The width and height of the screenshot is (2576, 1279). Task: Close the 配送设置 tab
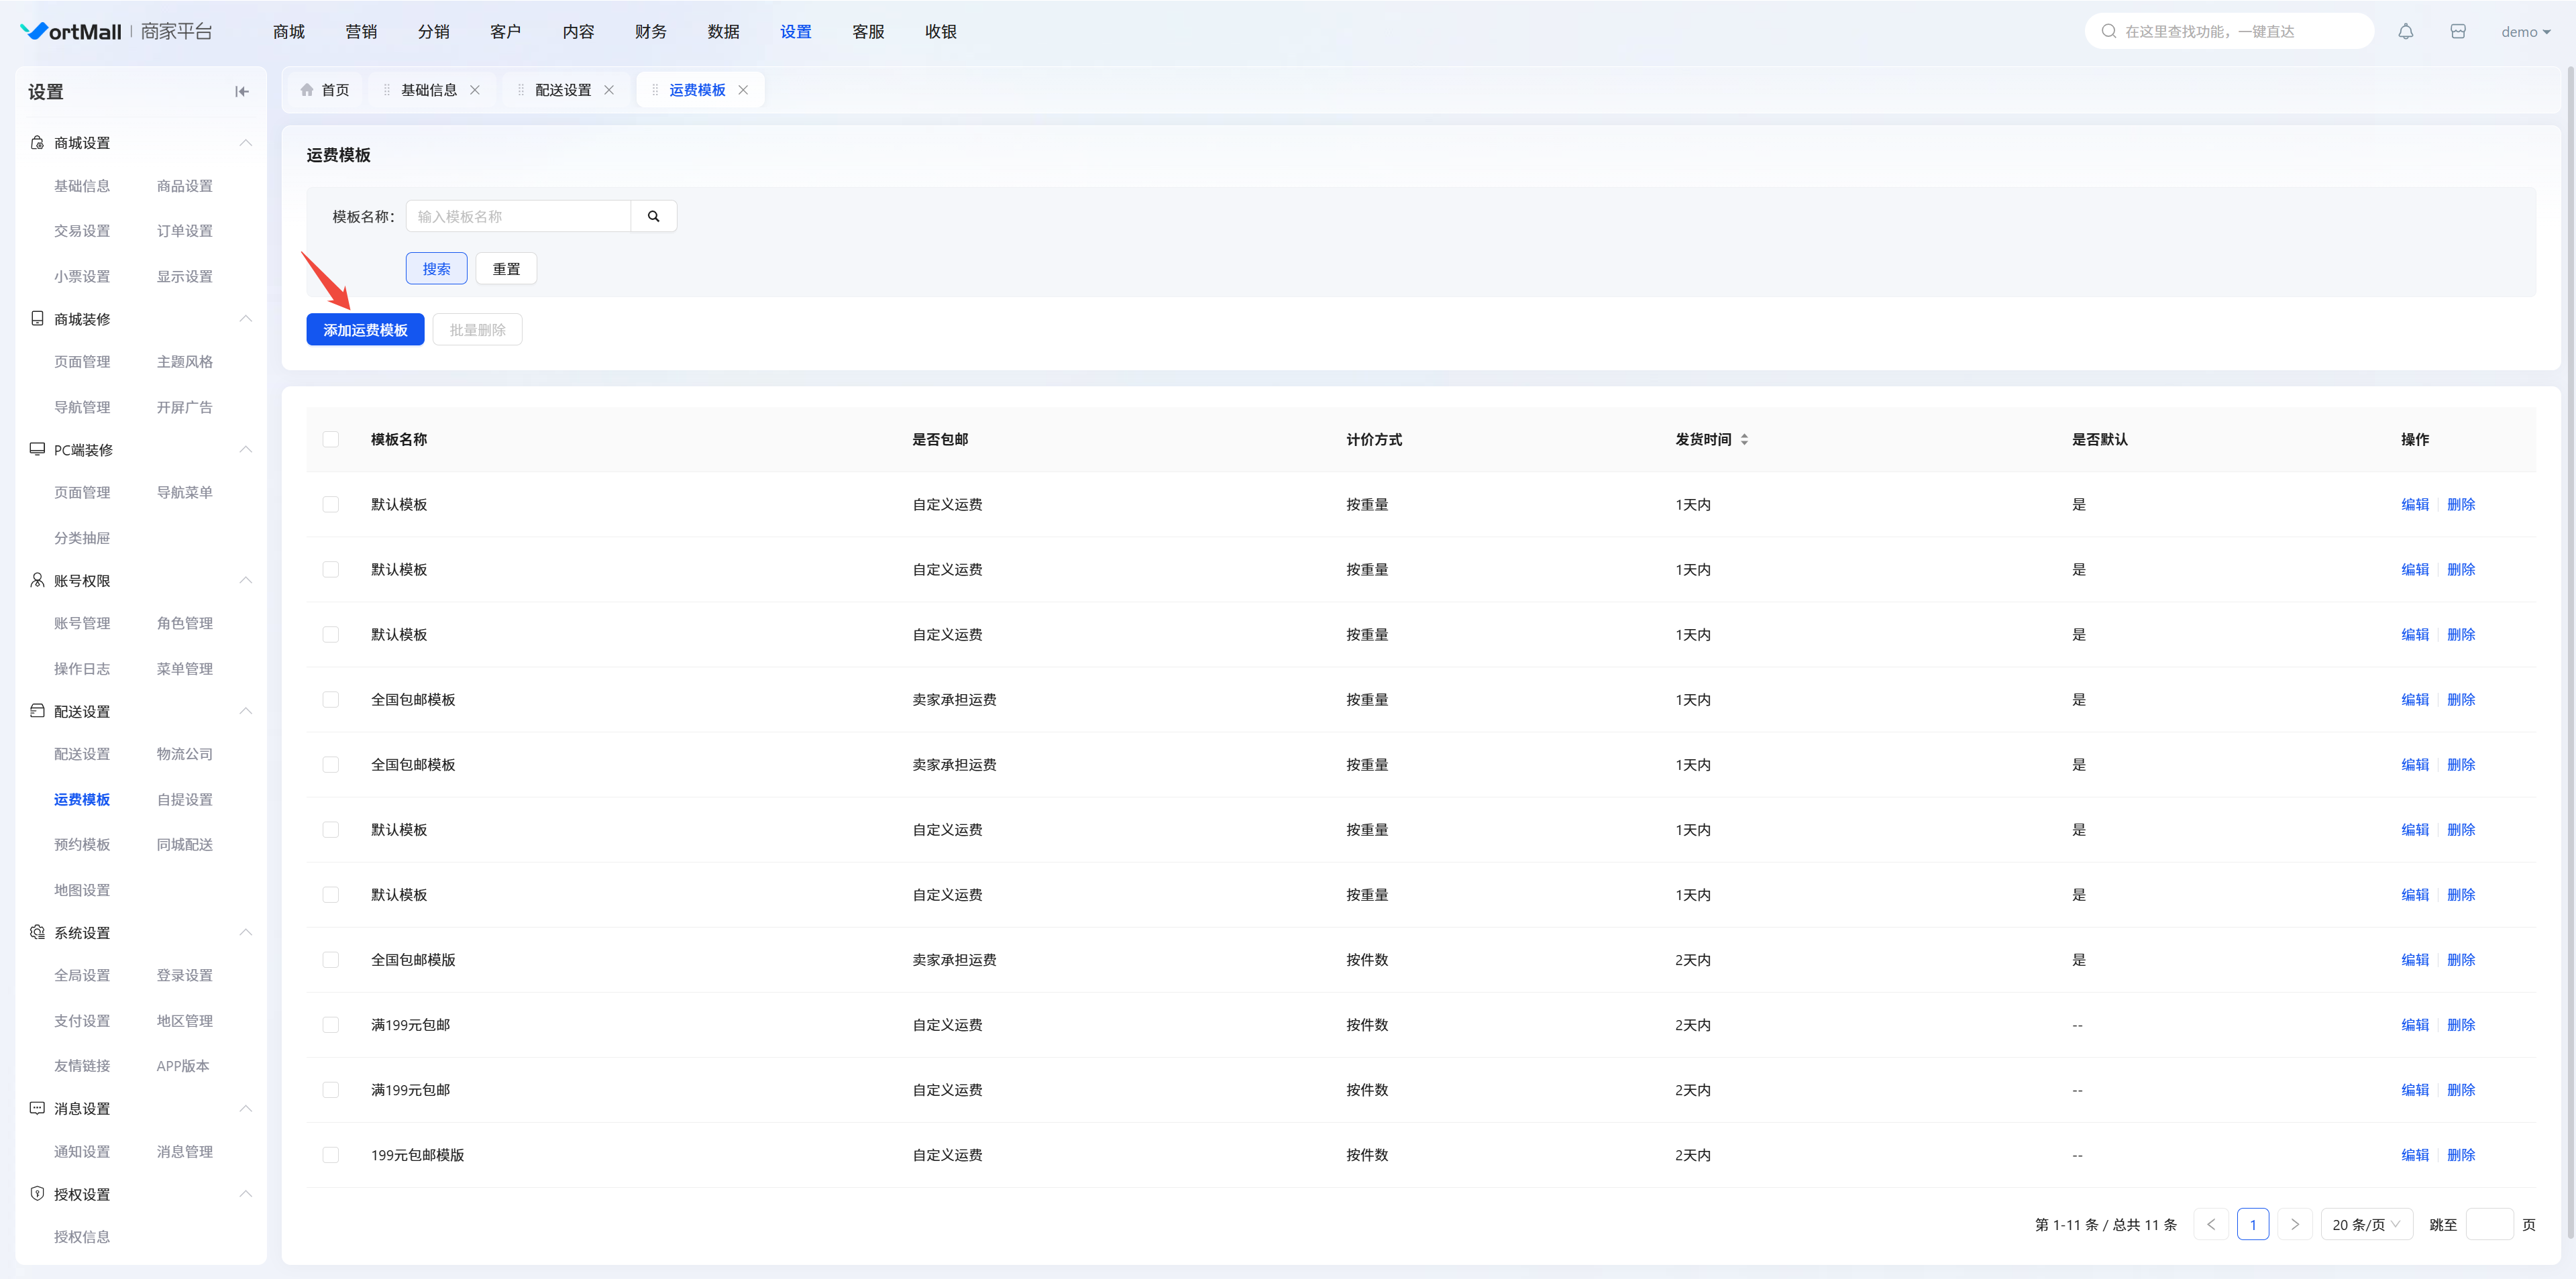tap(609, 90)
